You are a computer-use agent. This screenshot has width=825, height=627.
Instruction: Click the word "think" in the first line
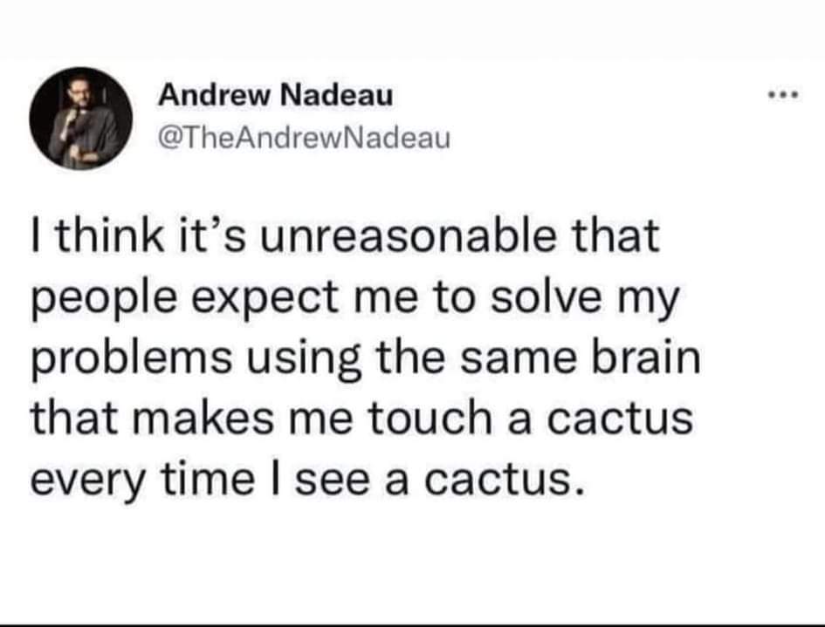[x=99, y=237]
